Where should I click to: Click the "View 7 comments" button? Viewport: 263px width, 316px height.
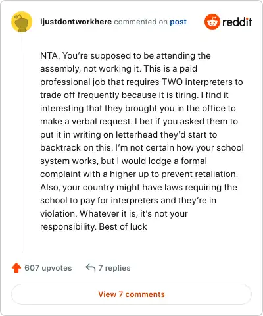pos(131,294)
